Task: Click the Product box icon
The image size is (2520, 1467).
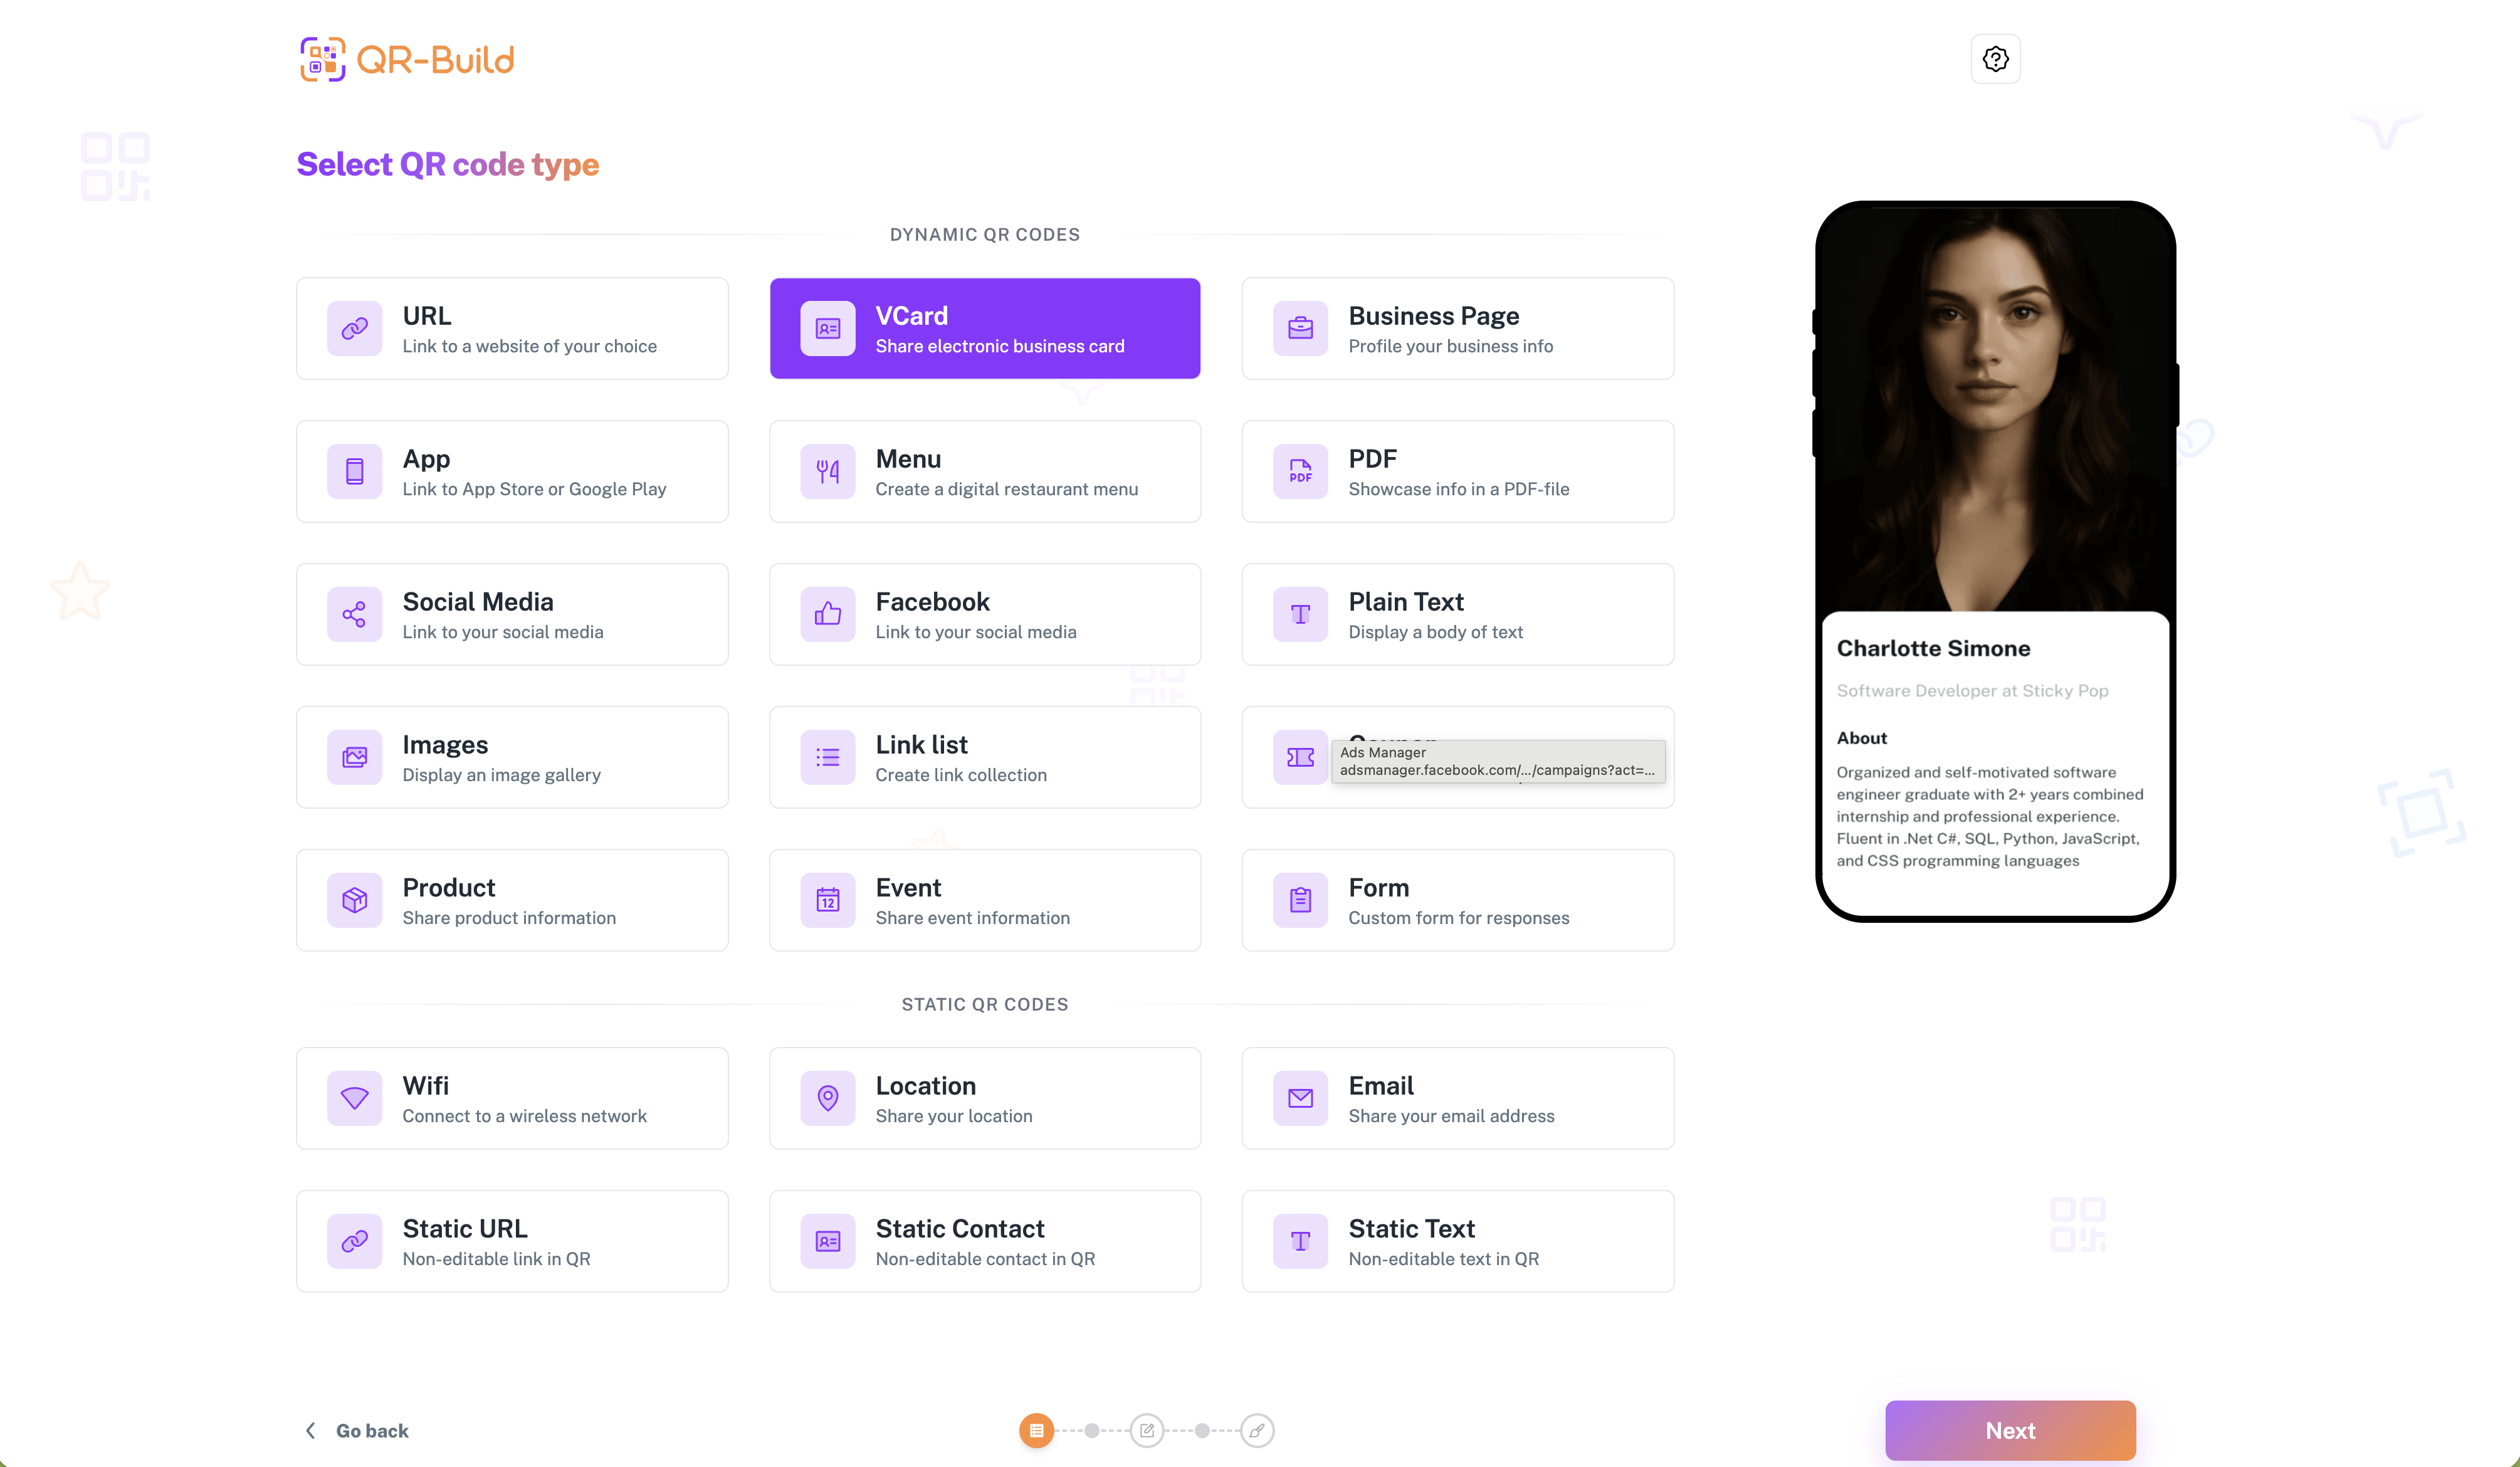Action: [x=354, y=900]
